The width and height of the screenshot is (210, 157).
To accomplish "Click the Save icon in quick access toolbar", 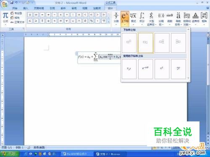I will coord(12,3).
